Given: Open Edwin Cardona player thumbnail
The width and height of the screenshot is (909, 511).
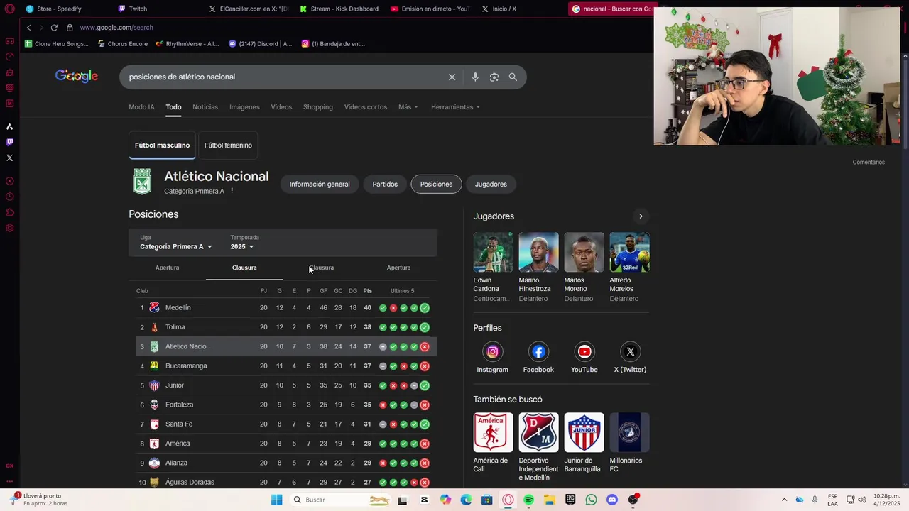Looking at the screenshot, I should [493, 252].
